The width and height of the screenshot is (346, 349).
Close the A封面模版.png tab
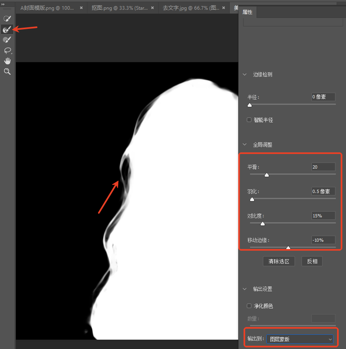(x=81, y=8)
